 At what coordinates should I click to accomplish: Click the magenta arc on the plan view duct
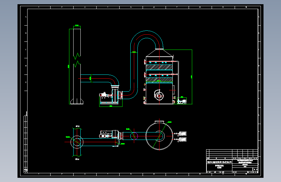click(x=136, y=136)
